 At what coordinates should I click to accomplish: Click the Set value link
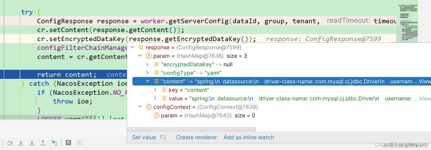[144, 137]
